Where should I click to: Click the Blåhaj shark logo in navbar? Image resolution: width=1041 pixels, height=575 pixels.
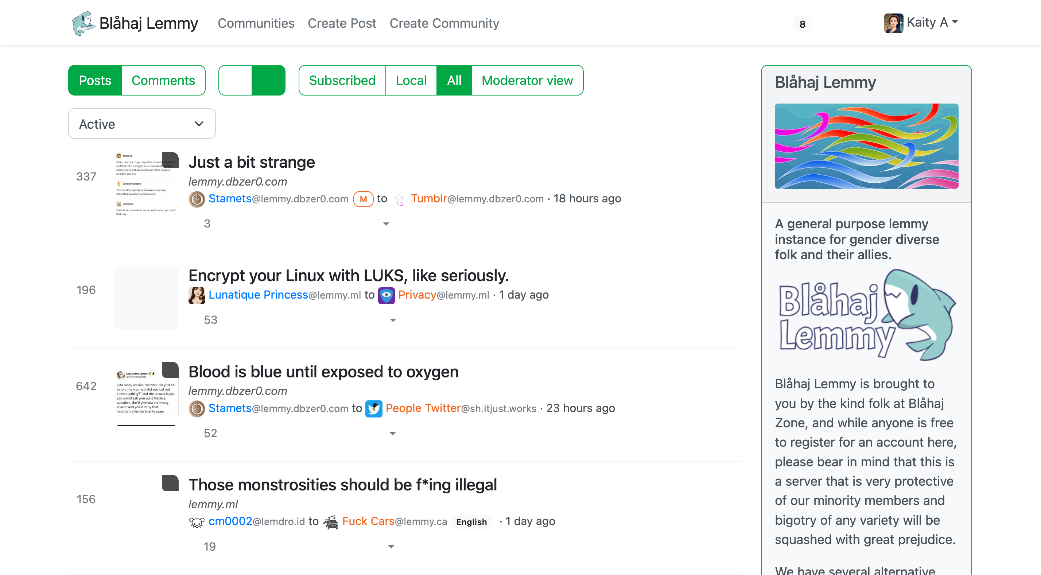coord(83,23)
